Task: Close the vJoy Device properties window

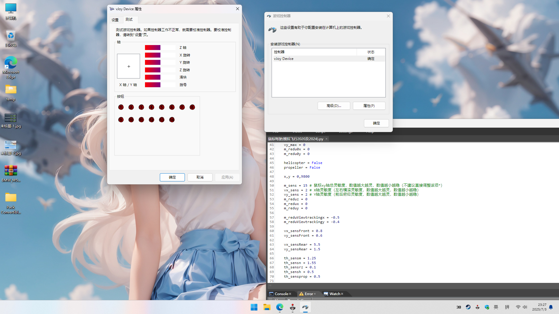Action: coord(238,9)
